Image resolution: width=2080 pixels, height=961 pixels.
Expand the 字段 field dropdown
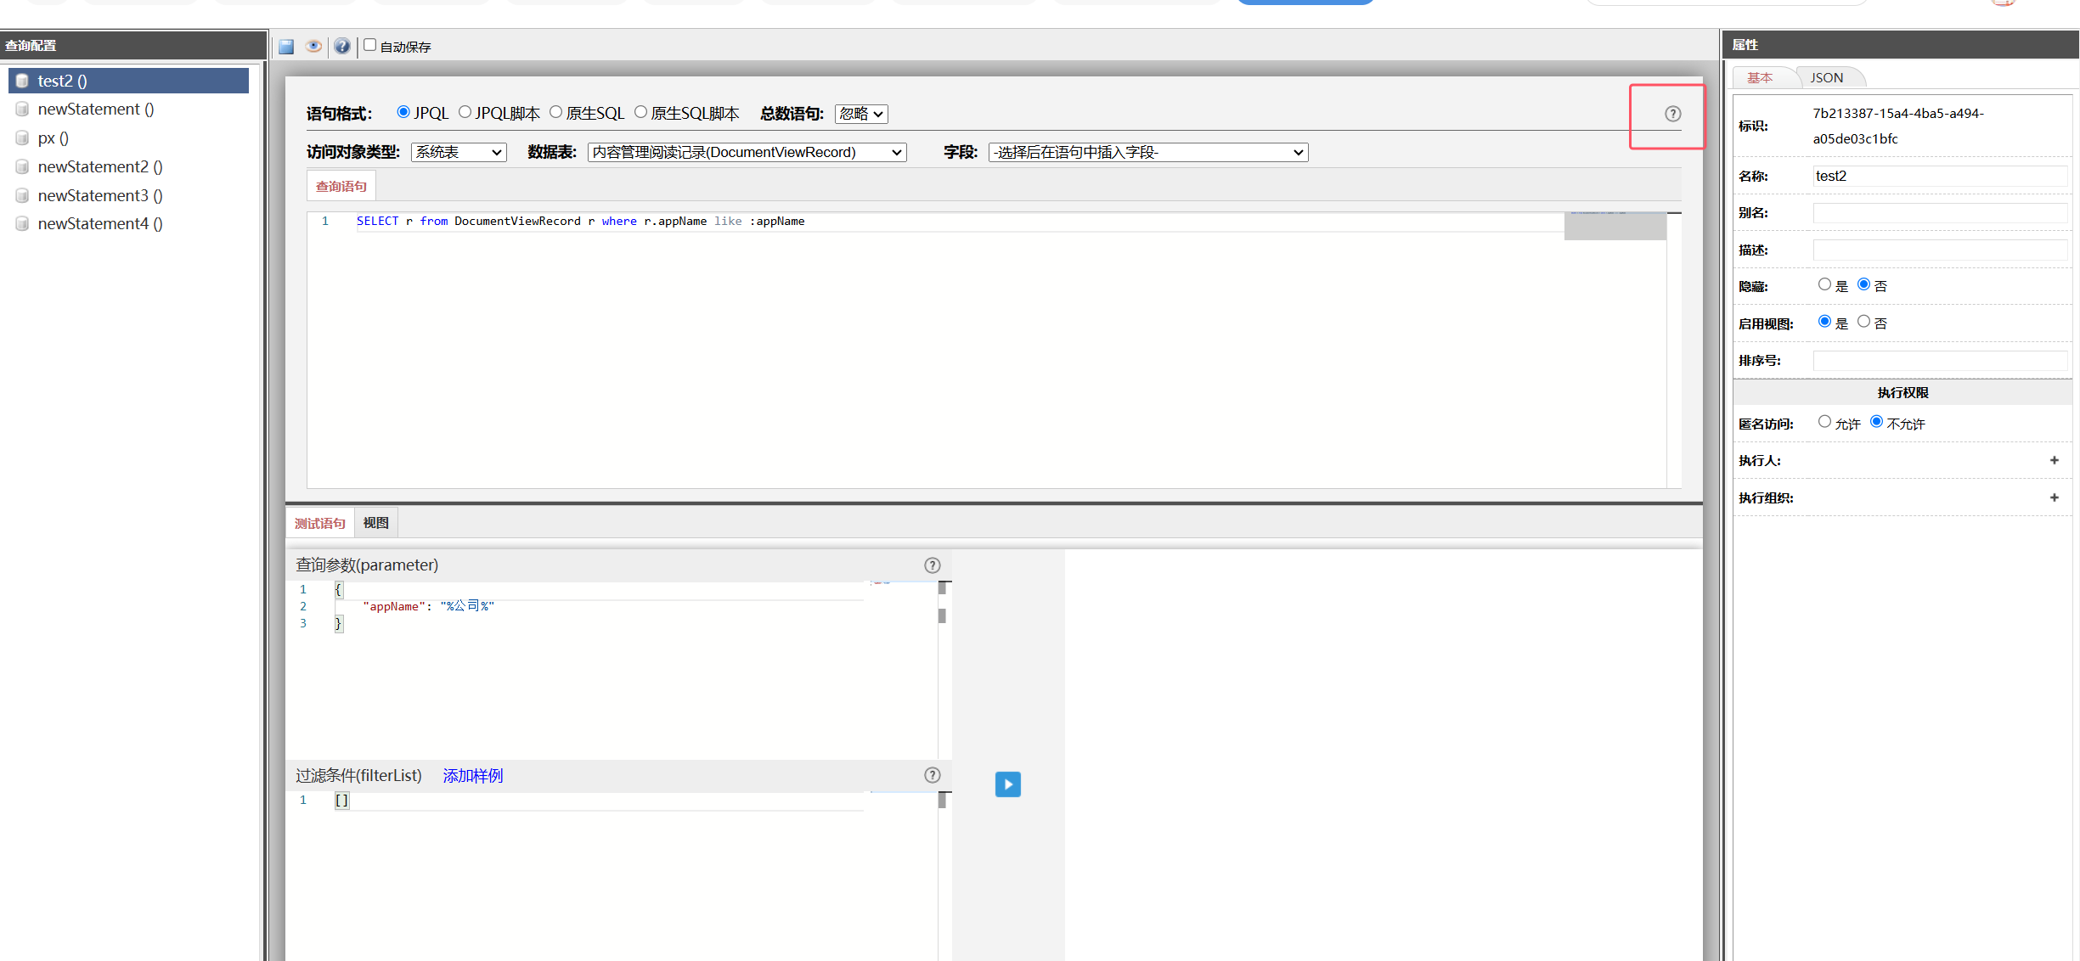pyautogui.click(x=1147, y=152)
